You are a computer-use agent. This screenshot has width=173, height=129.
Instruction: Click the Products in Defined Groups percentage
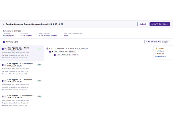coord(66,36)
